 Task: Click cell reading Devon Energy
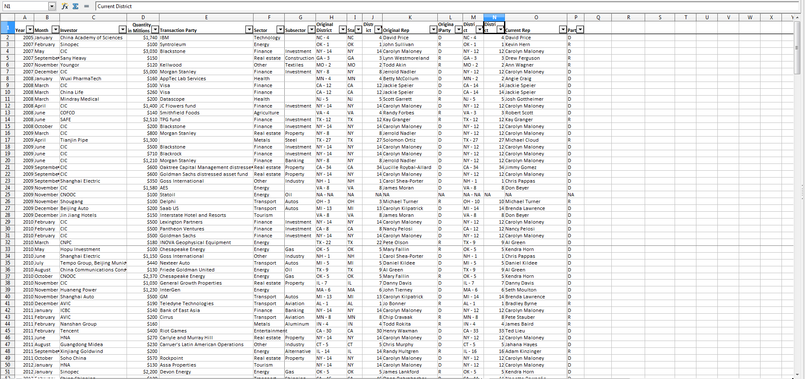(206, 372)
